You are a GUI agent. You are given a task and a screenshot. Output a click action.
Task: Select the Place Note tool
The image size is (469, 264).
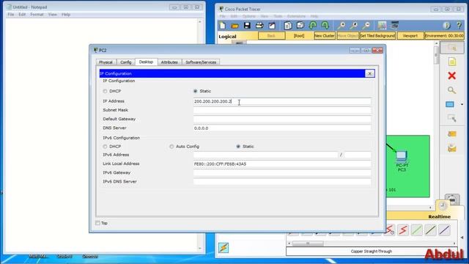[452, 62]
